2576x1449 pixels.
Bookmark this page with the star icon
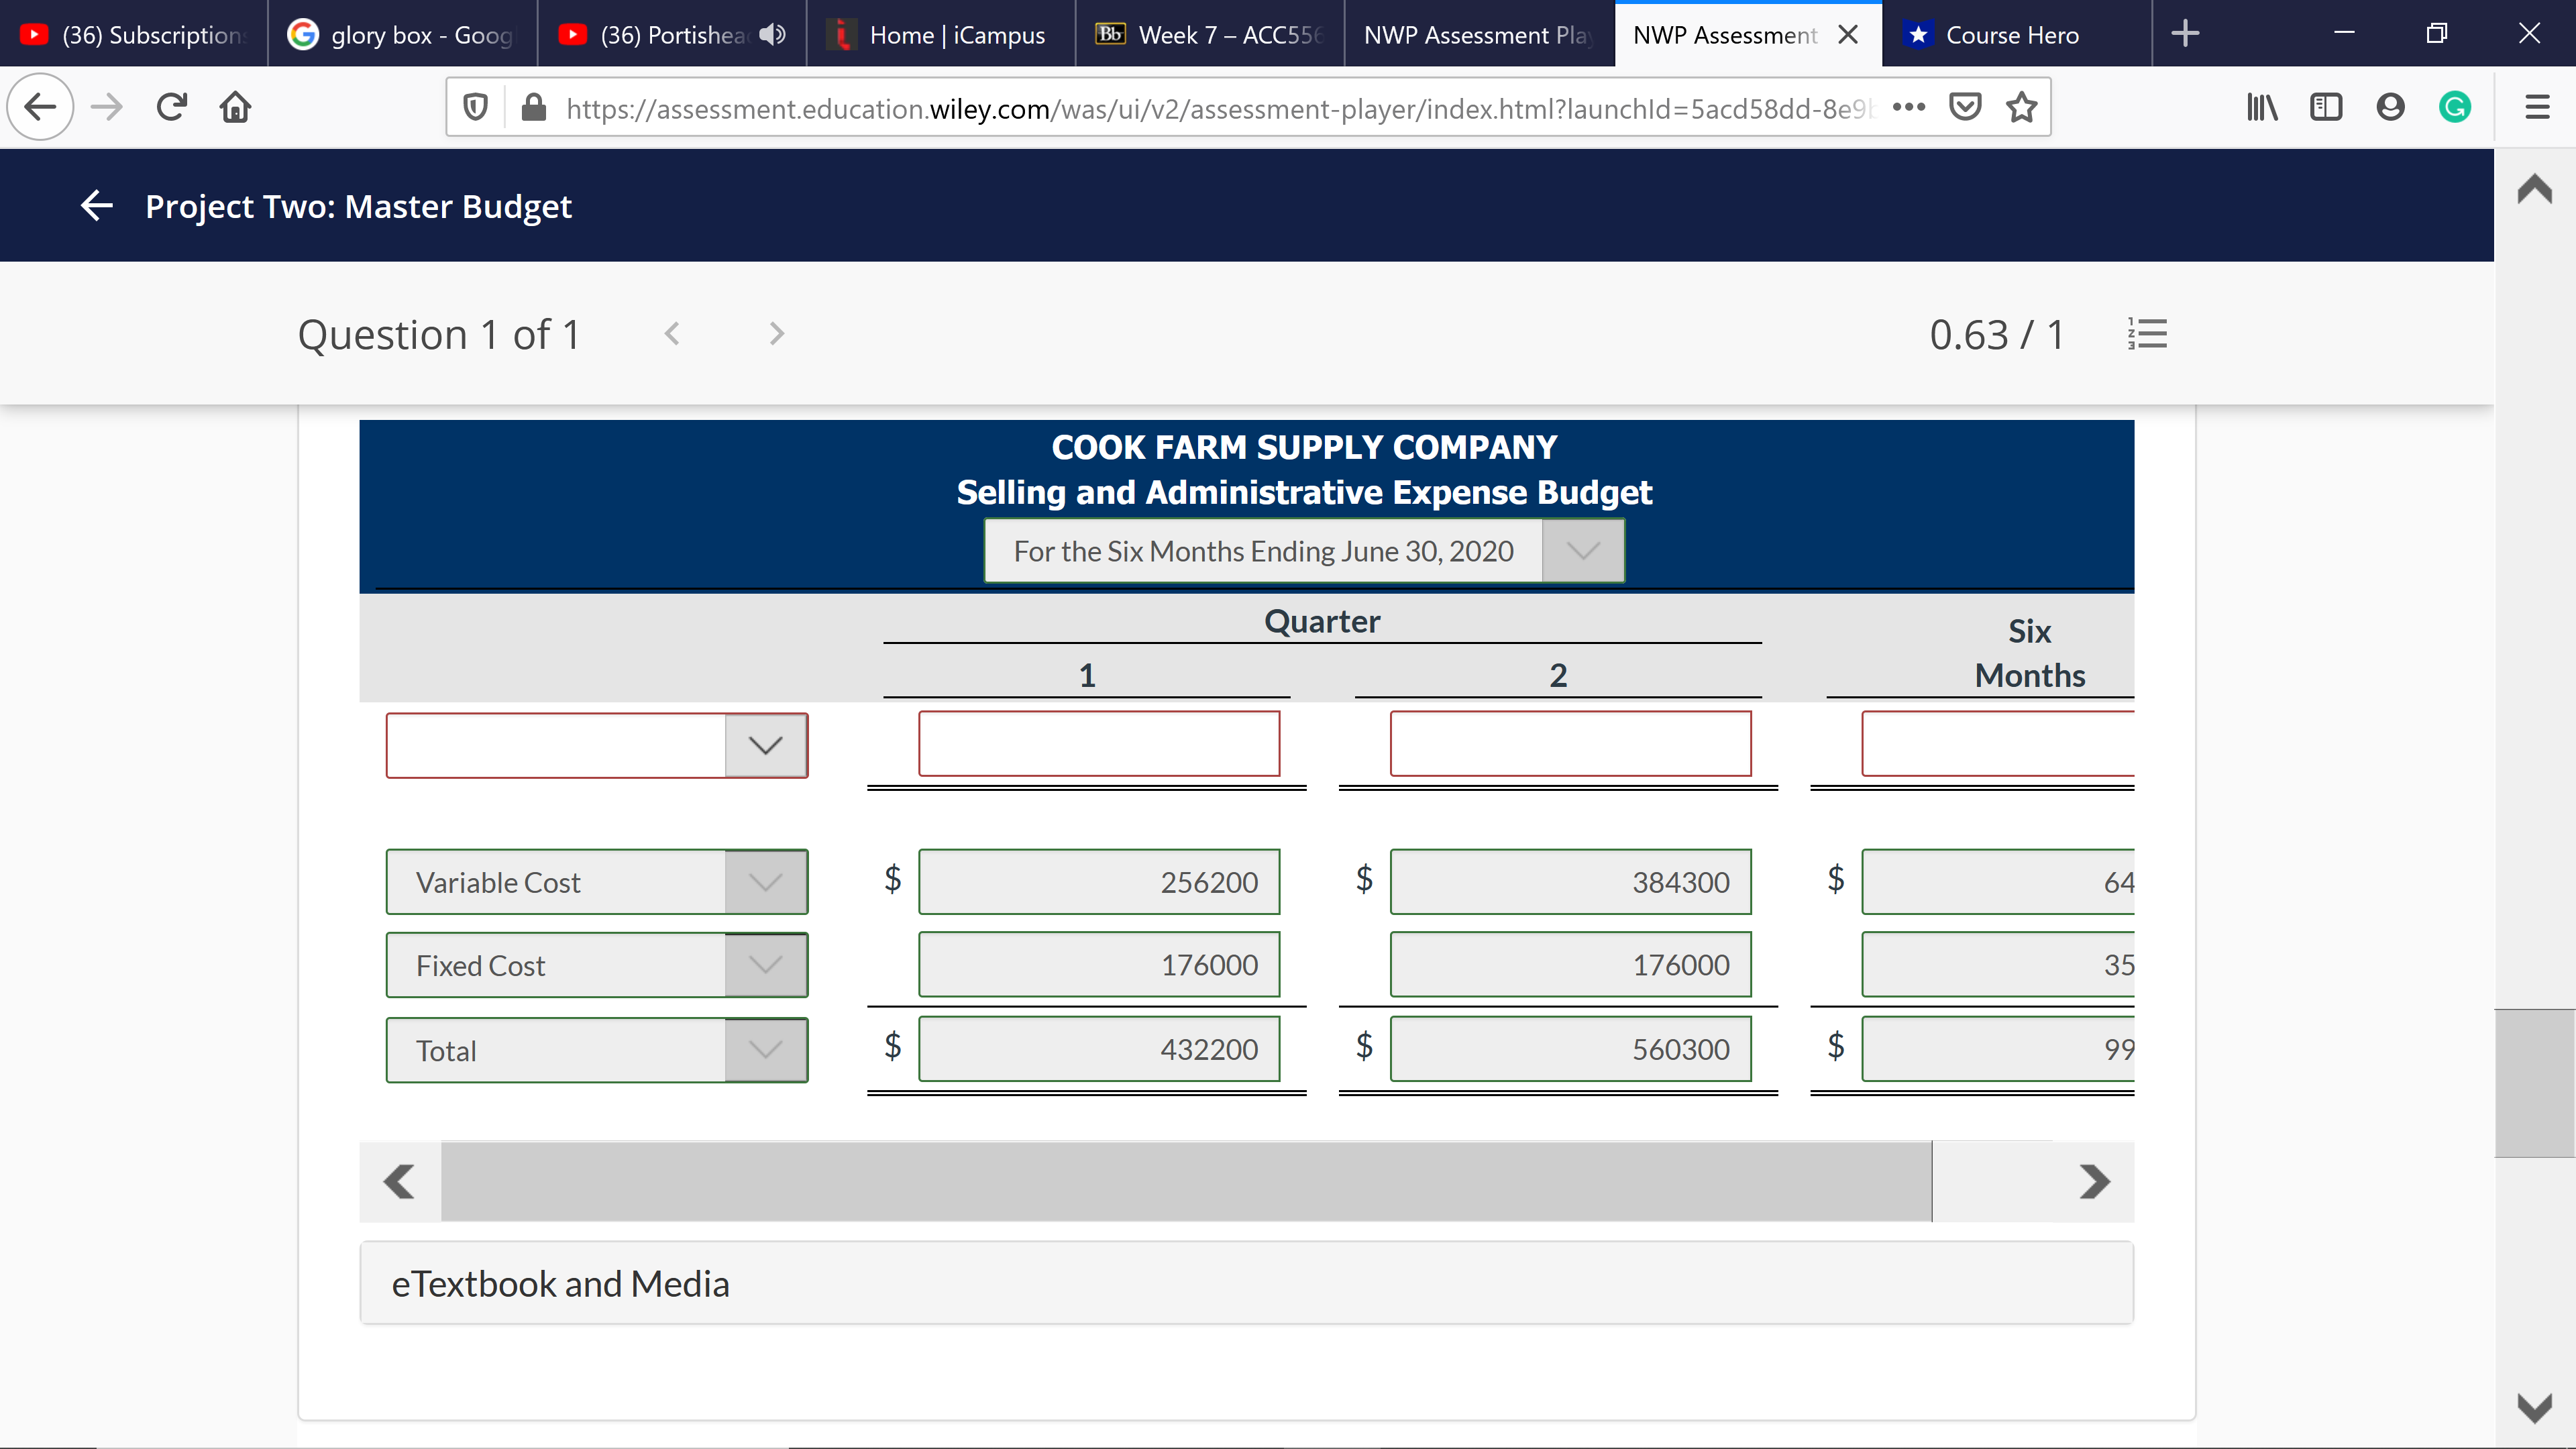click(2021, 107)
